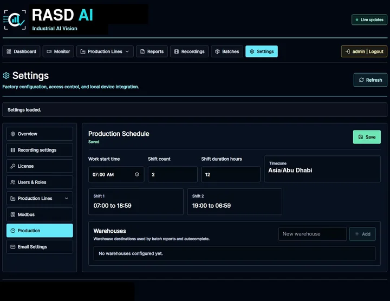The height and width of the screenshot is (301, 390).
Task: Click the floppy disk icon on Save
Action: point(361,137)
